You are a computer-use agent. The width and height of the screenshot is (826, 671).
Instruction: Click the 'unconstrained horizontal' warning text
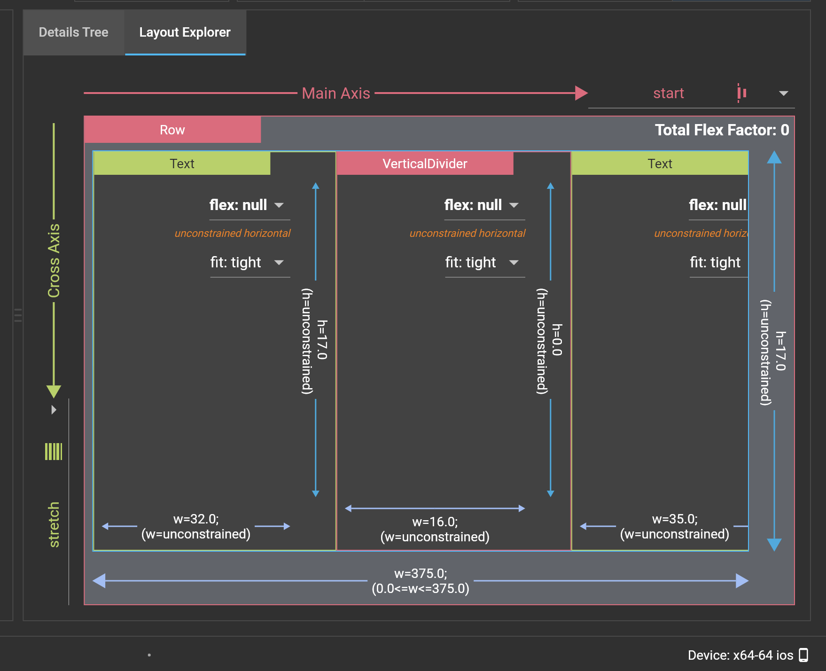click(233, 233)
